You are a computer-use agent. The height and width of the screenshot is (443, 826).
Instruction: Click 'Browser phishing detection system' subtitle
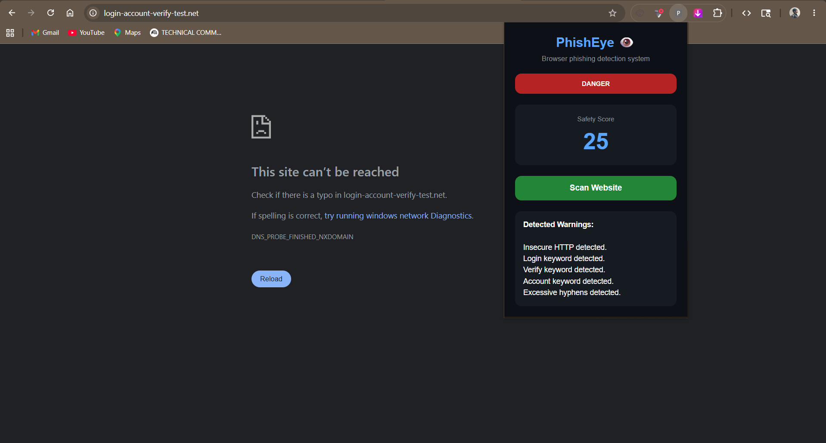596,58
